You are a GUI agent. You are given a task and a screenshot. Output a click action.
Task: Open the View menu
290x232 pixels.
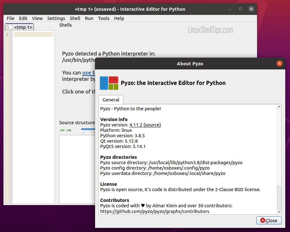(x=37, y=18)
